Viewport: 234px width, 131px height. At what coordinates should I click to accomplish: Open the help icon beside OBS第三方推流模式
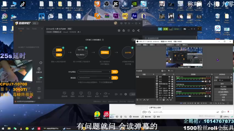103,40
